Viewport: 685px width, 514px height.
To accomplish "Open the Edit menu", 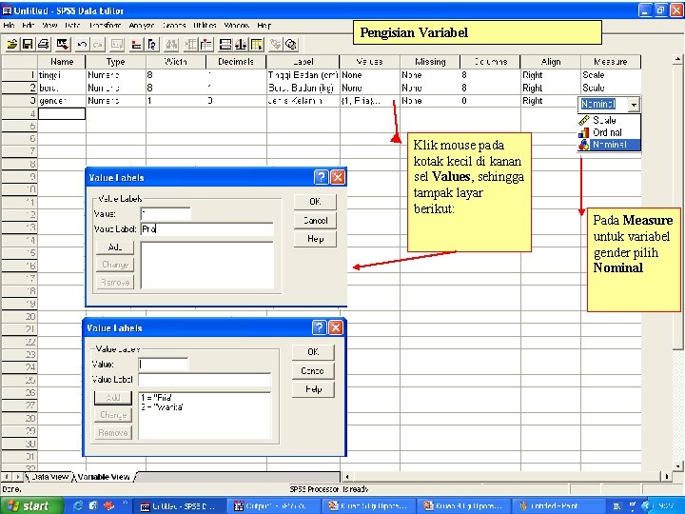I will pos(29,26).
